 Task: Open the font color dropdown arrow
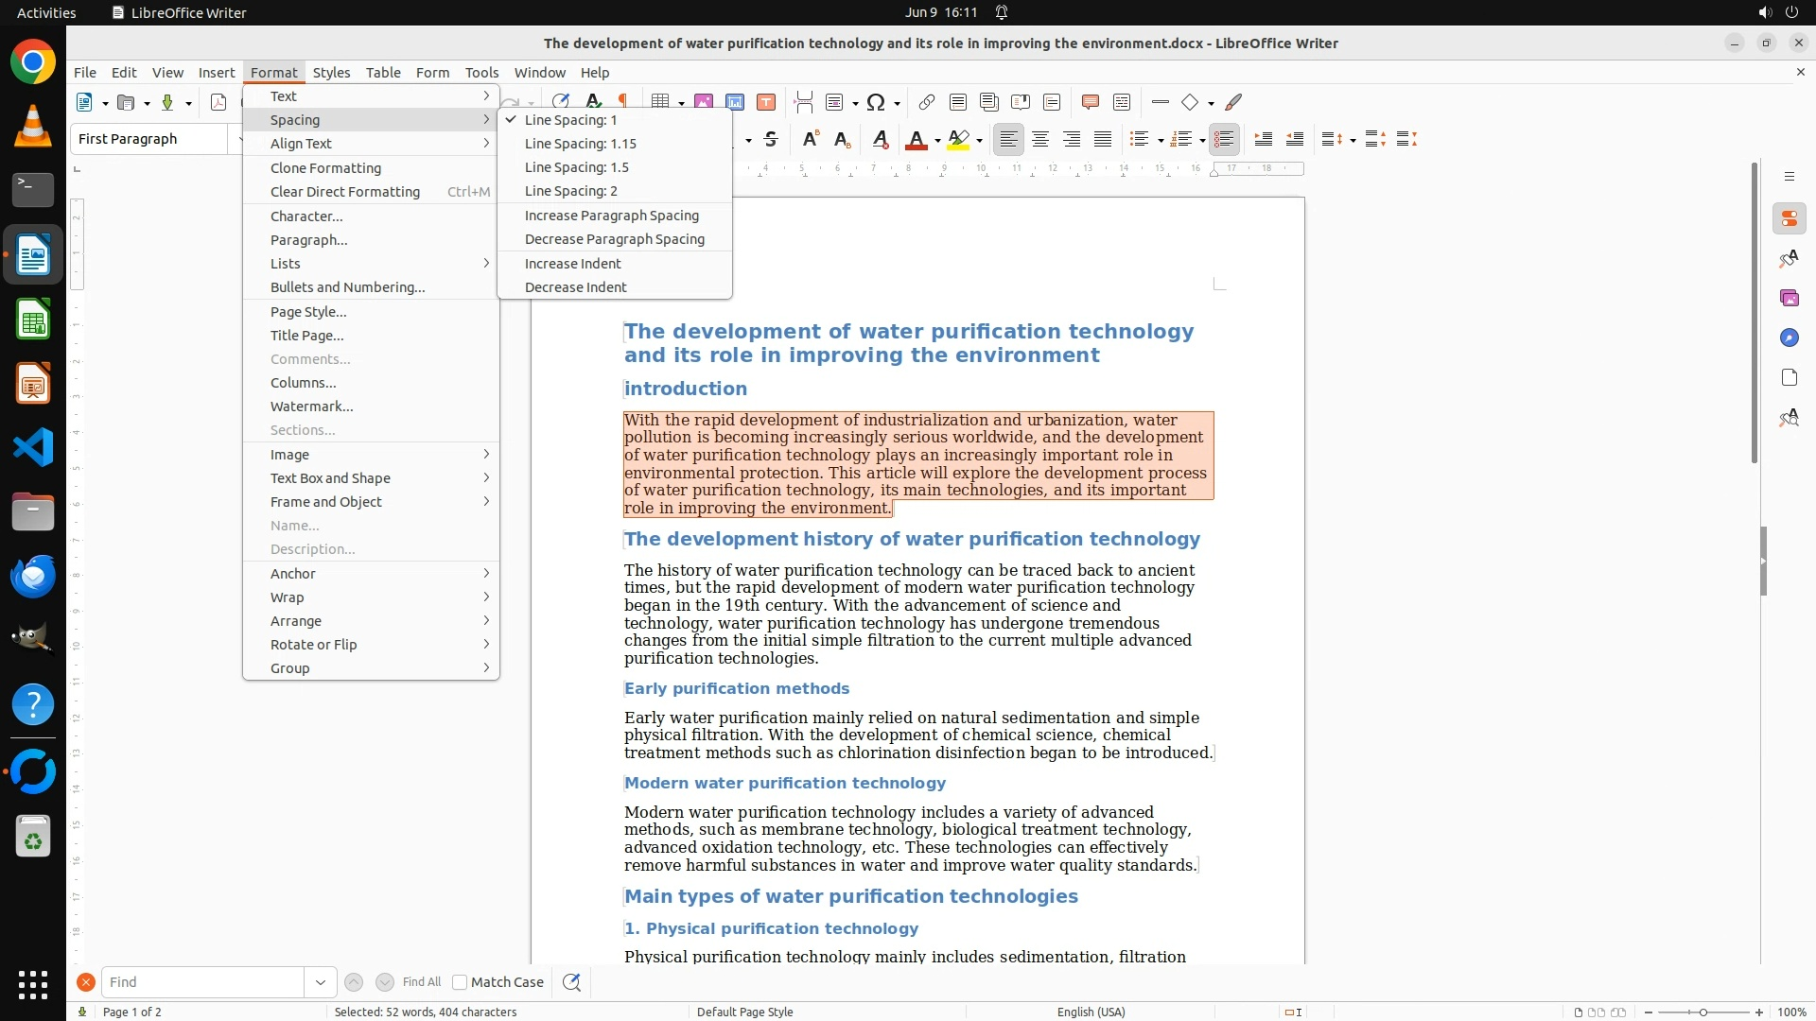point(937,141)
